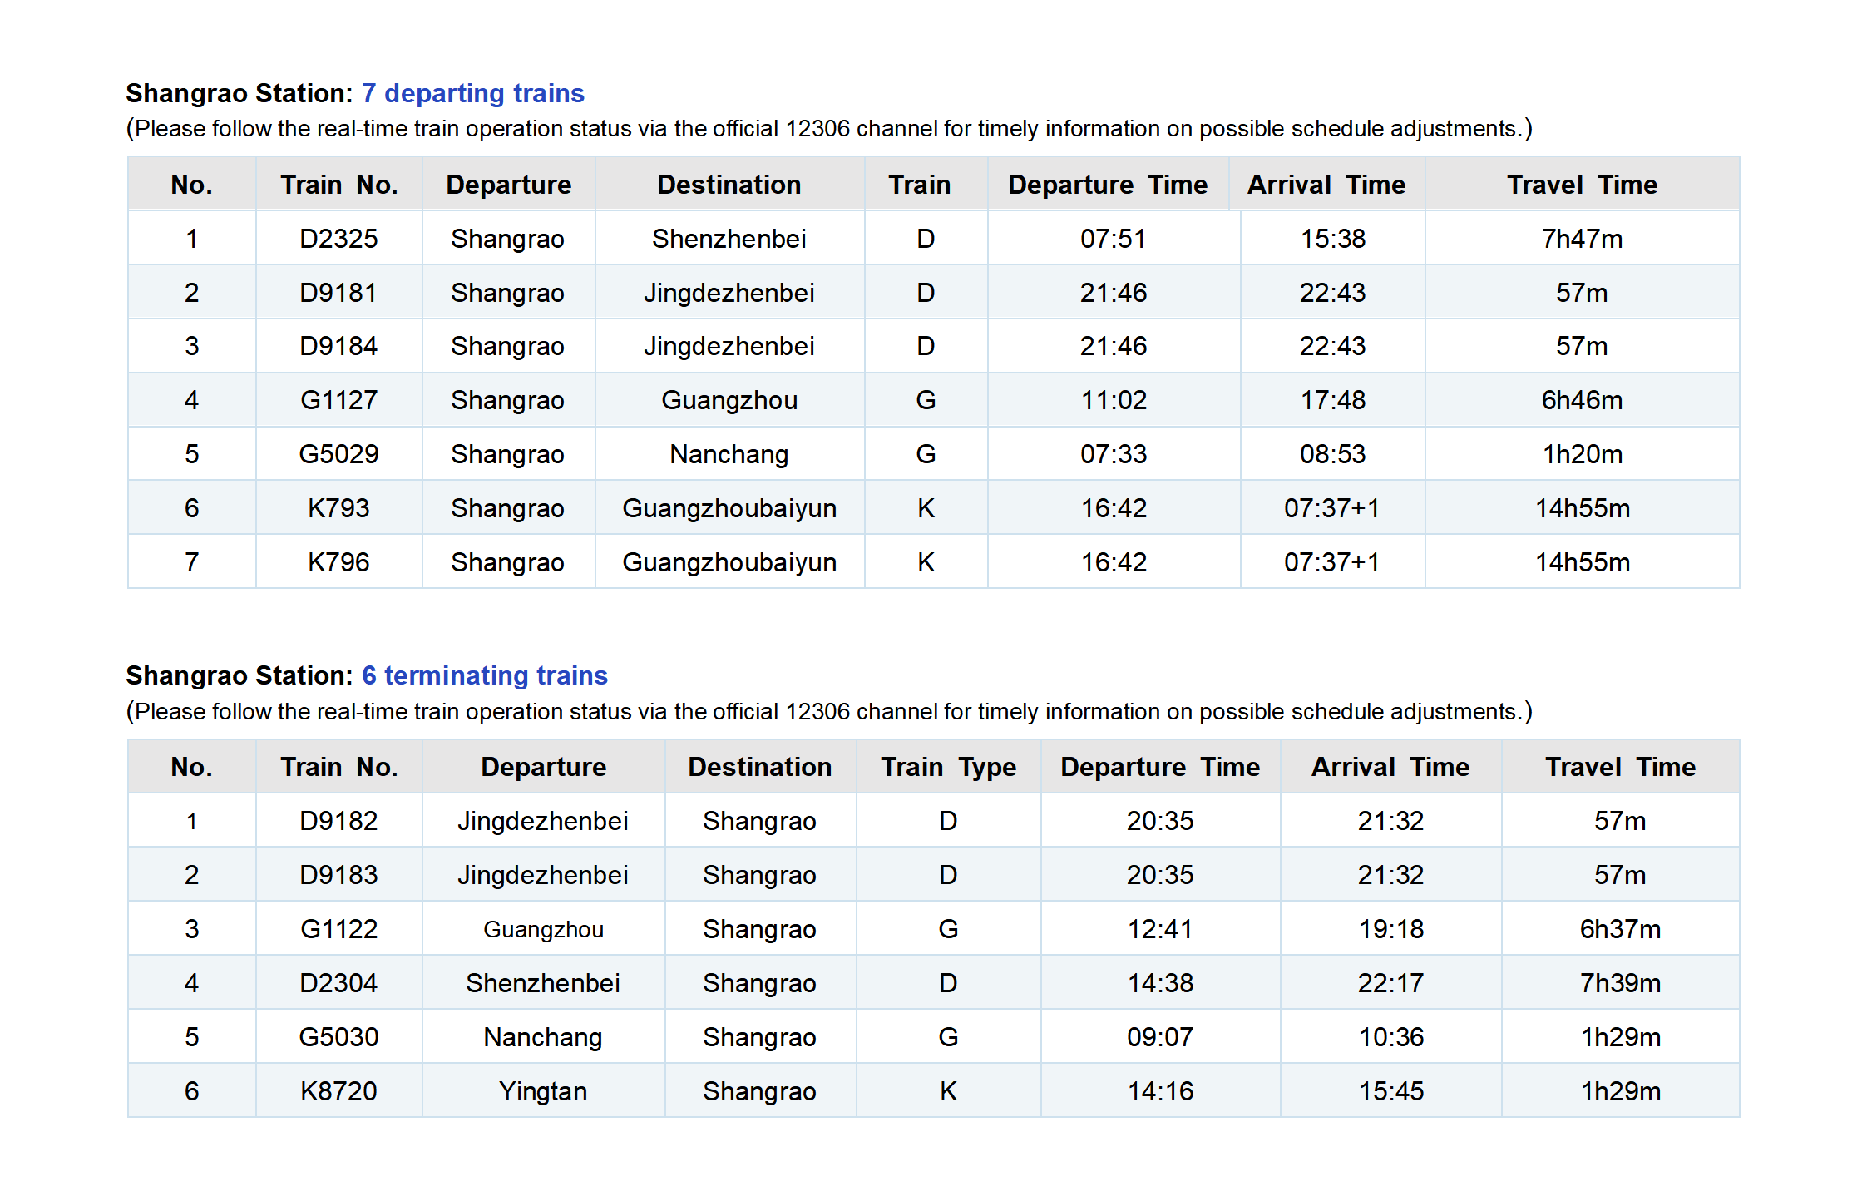Click arrival time 17:48

click(1333, 400)
